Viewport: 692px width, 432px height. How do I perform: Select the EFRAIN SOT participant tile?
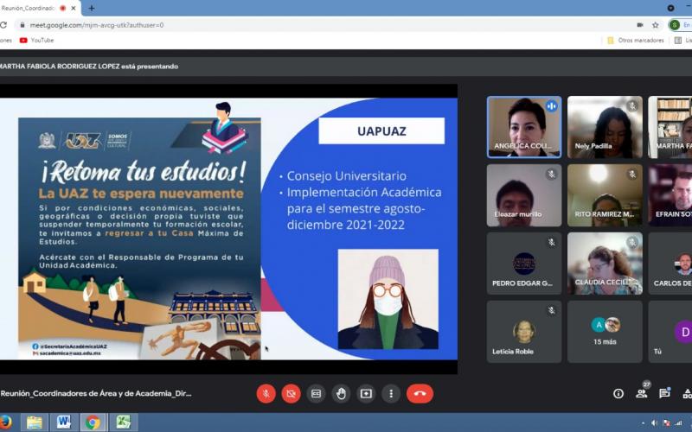670,195
